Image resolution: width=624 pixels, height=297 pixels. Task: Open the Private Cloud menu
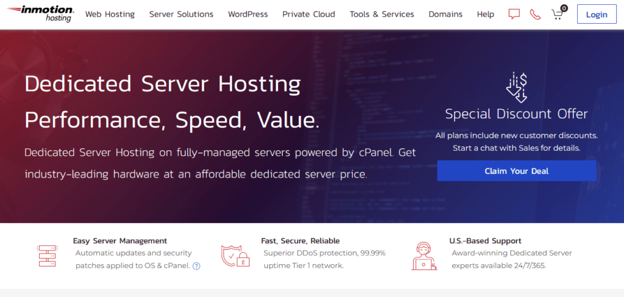309,15
